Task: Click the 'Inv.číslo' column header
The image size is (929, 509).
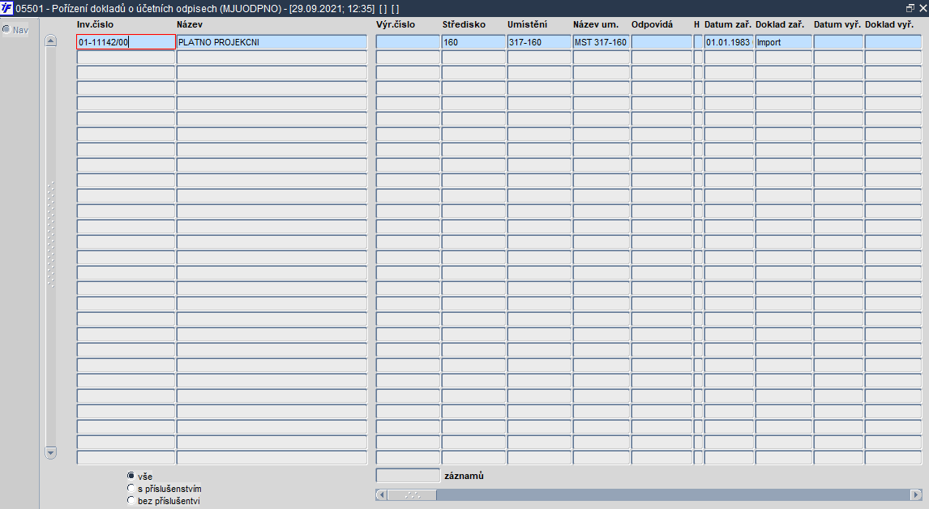Action: (x=96, y=24)
